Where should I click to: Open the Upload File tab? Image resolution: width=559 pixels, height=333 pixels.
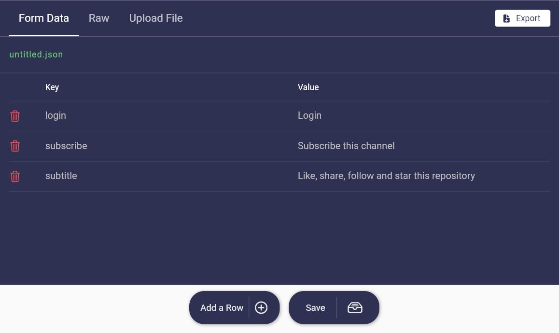[156, 18]
